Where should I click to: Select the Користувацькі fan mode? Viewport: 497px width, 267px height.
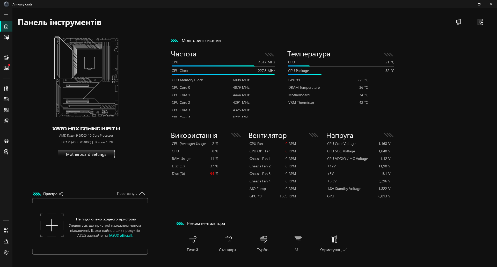pyautogui.click(x=333, y=244)
